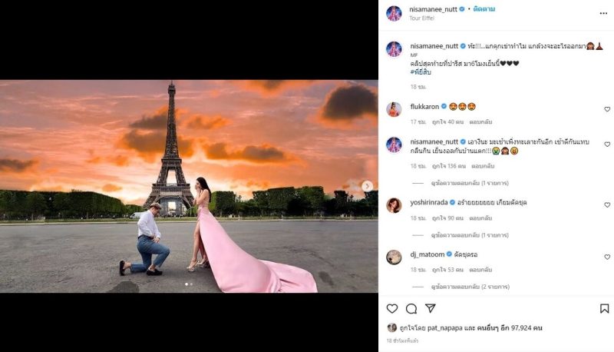Open the comment speech bubble icon

click(x=411, y=308)
